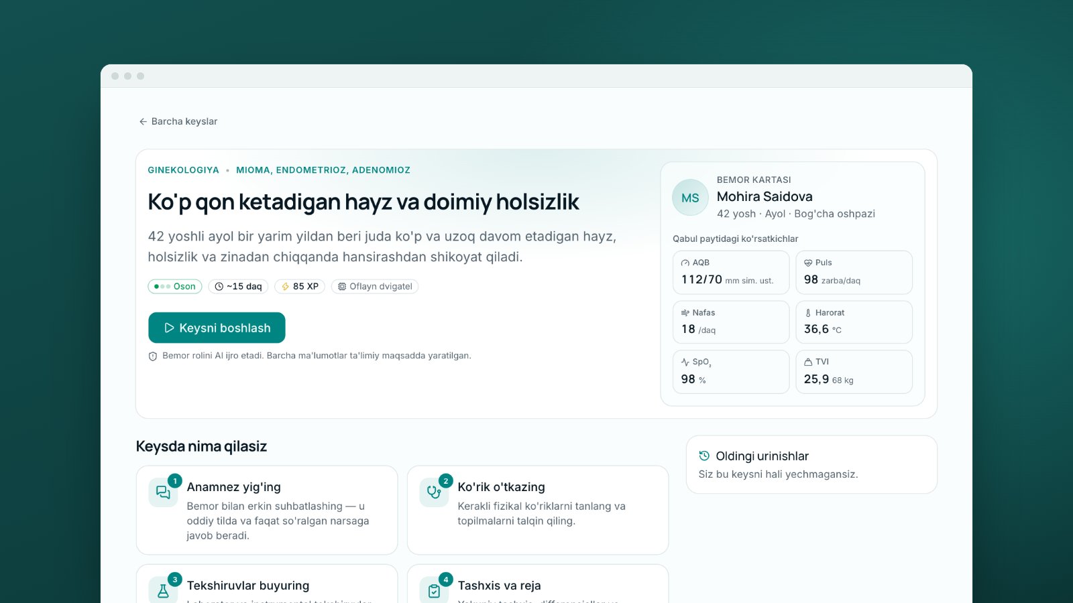This screenshot has width=1073, height=603.
Task: Click the Oson difficulty badge
Action: [x=175, y=286]
